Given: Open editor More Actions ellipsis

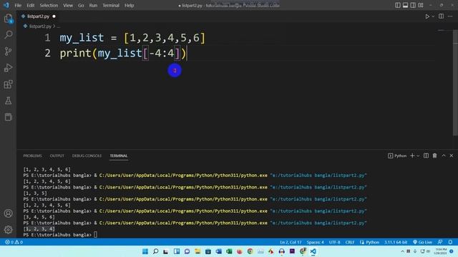Looking at the screenshot, I should pos(450,16).
